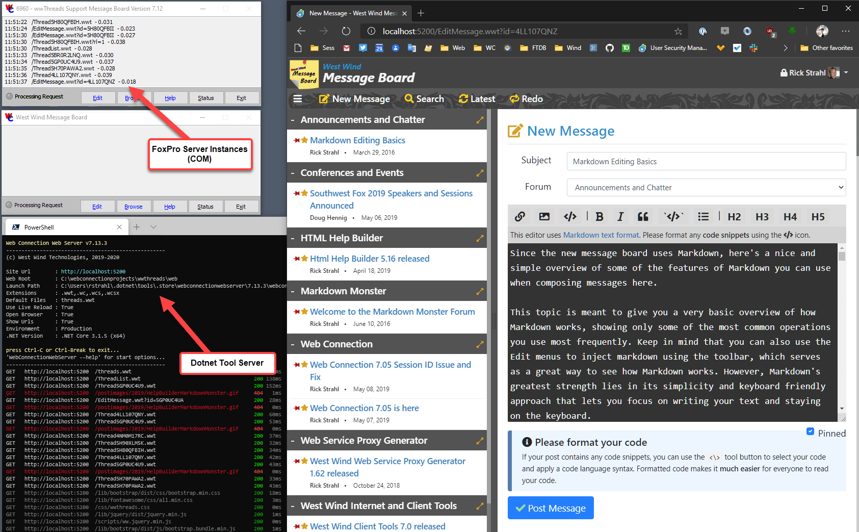Viewport: 859px width, 532px height.
Task: Open Southwest Fox 2019 Speakers thread
Action: click(x=391, y=199)
